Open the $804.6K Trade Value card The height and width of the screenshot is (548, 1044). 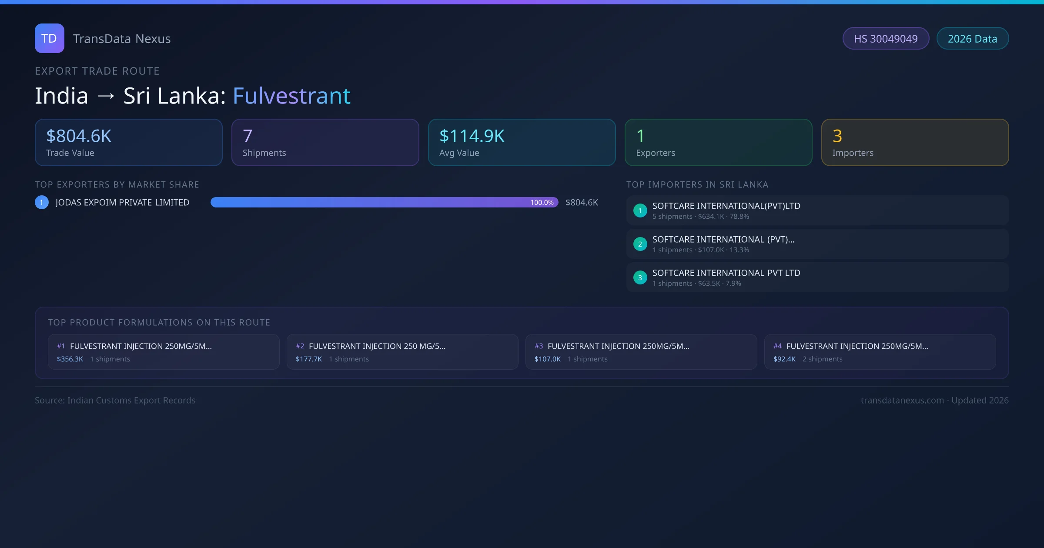coord(128,142)
